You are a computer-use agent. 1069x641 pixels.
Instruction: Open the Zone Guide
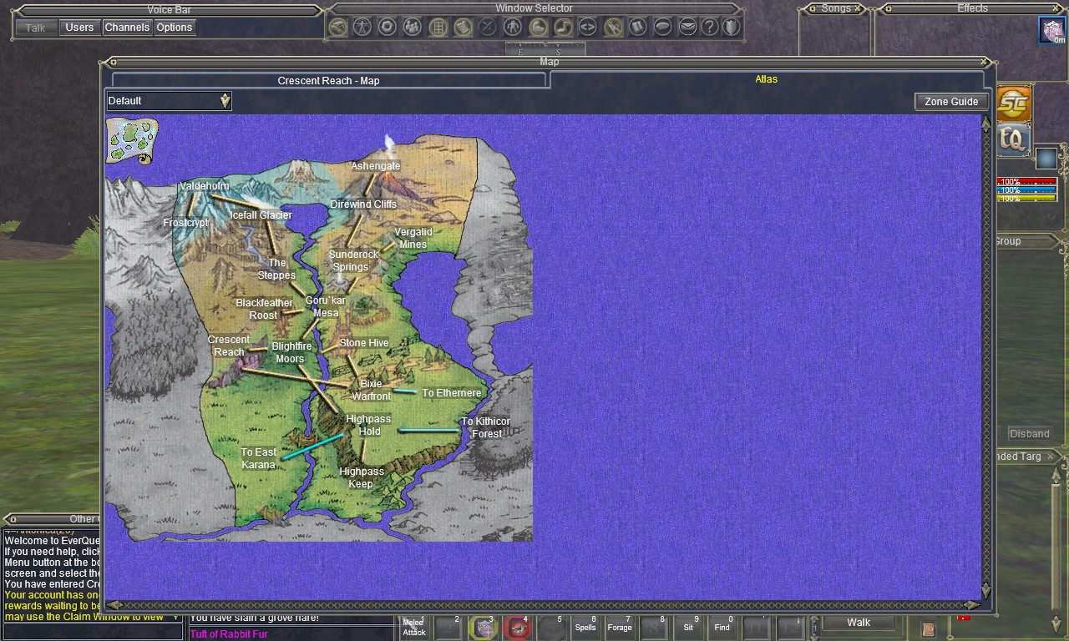pyautogui.click(x=951, y=101)
